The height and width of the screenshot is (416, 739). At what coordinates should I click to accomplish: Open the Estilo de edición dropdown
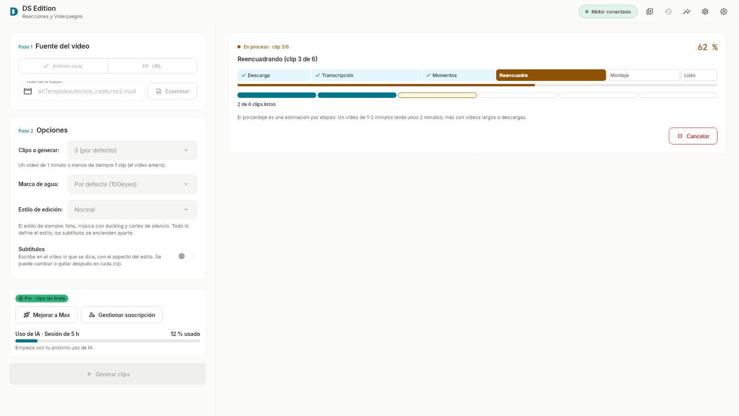pyautogui.click(x=132, y=209)
